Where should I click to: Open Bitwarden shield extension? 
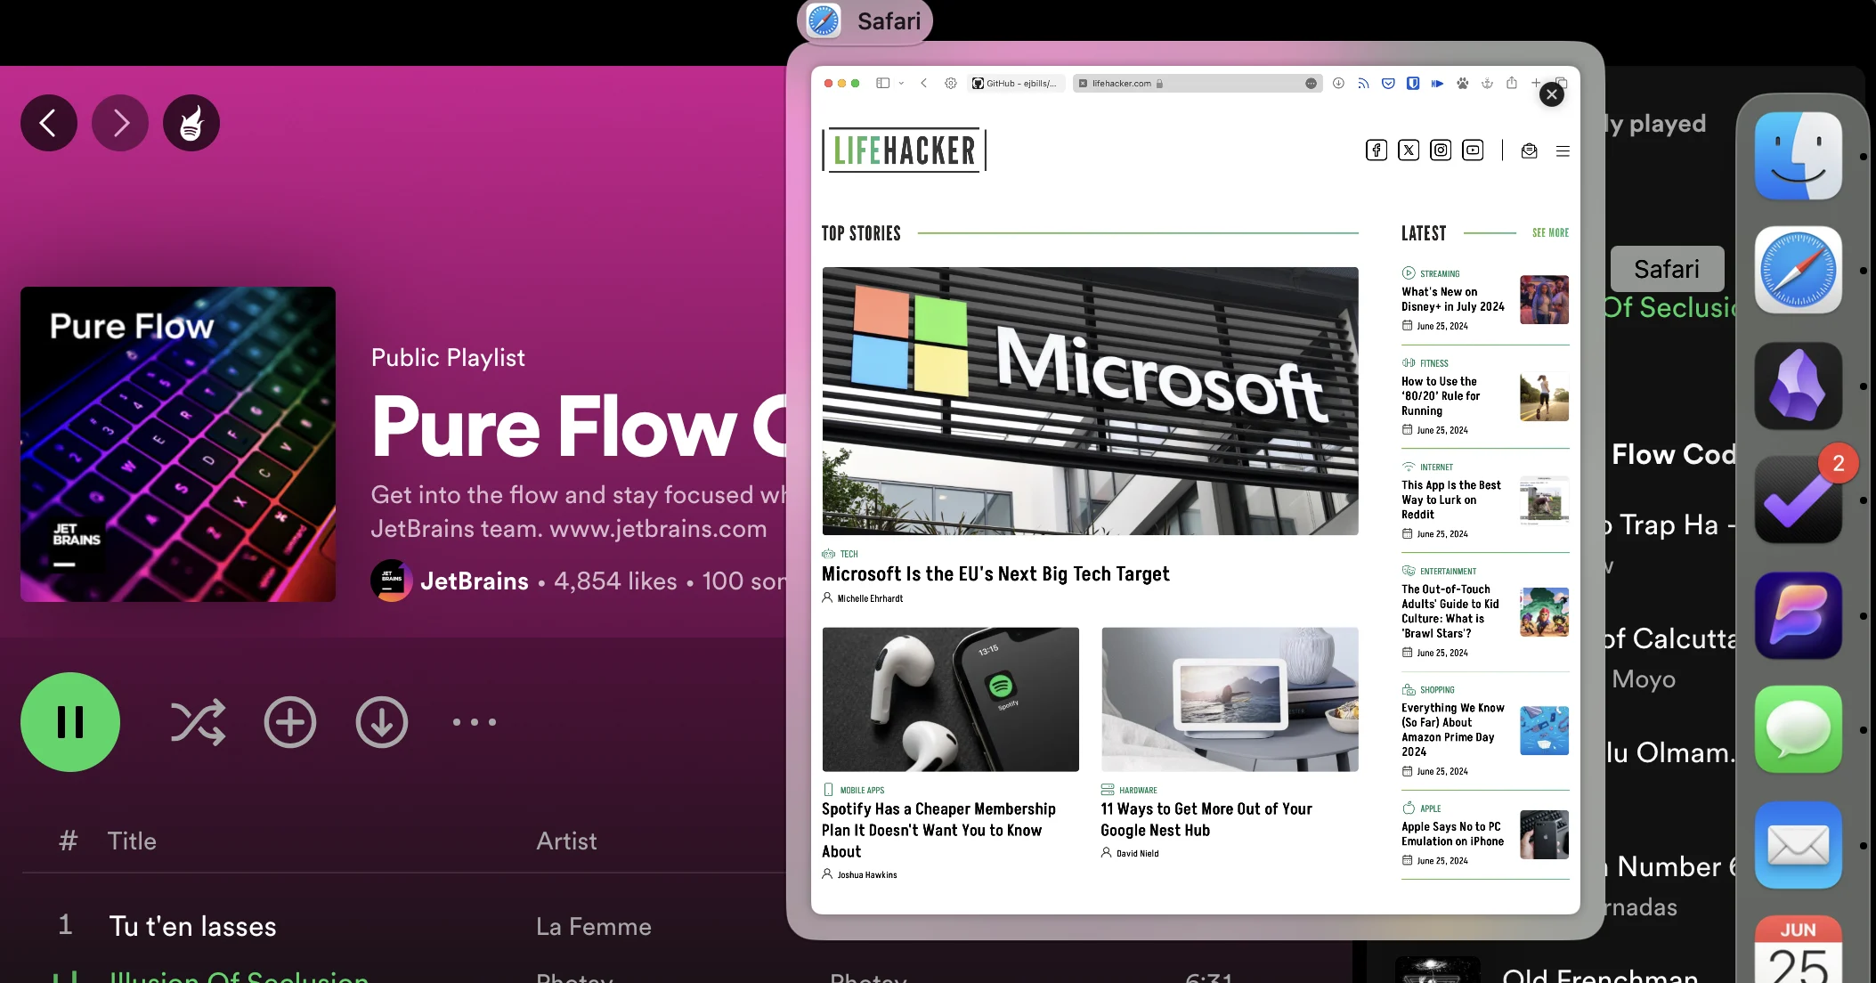[1413, 83]
